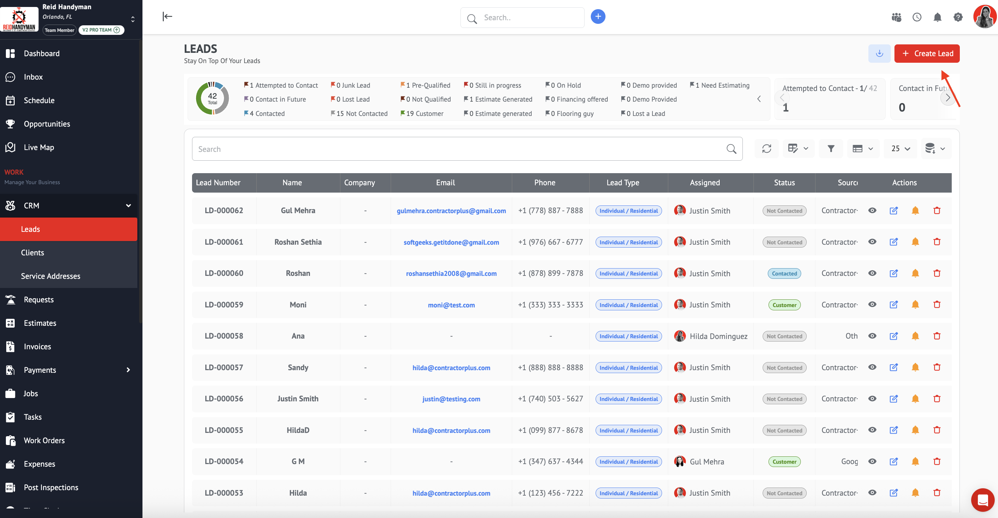This screenshot has width=998, height=518.
Task: View lead Sandy with eye icon
Action: tap(872, 367)
